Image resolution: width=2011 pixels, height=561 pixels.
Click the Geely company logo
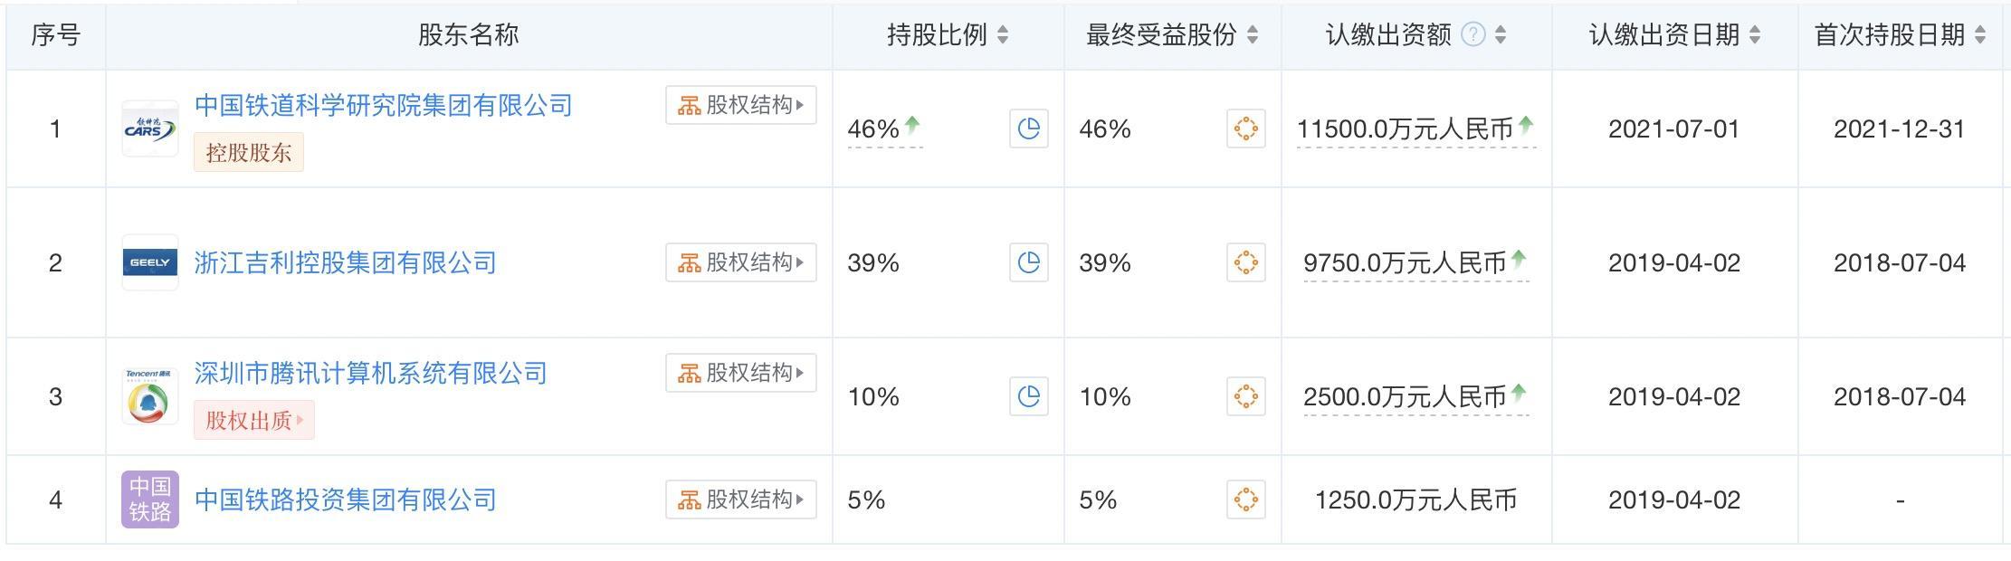150,262
